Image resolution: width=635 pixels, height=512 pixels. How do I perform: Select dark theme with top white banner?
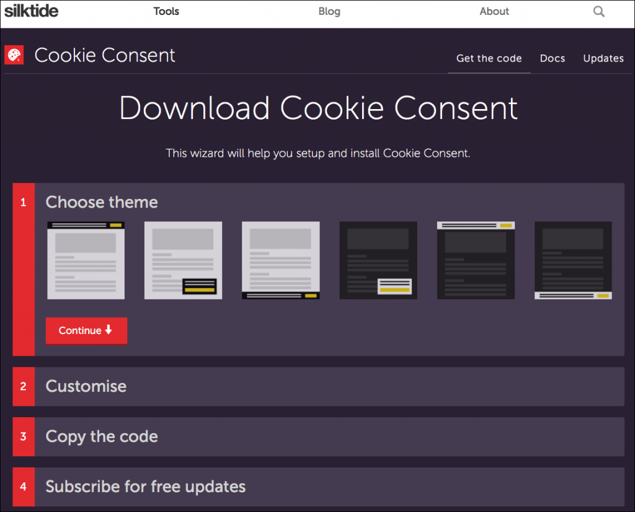point(476,260)
